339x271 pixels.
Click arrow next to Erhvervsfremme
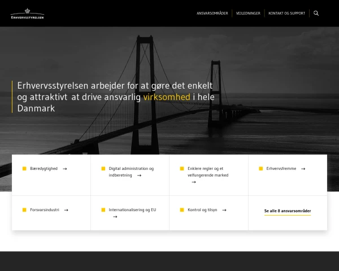coord(303,169)
